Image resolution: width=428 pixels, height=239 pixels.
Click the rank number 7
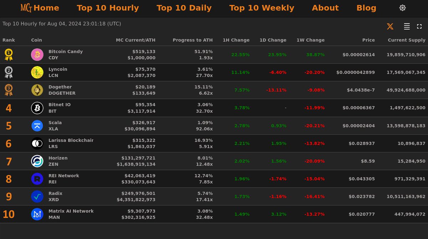[9, 162]
